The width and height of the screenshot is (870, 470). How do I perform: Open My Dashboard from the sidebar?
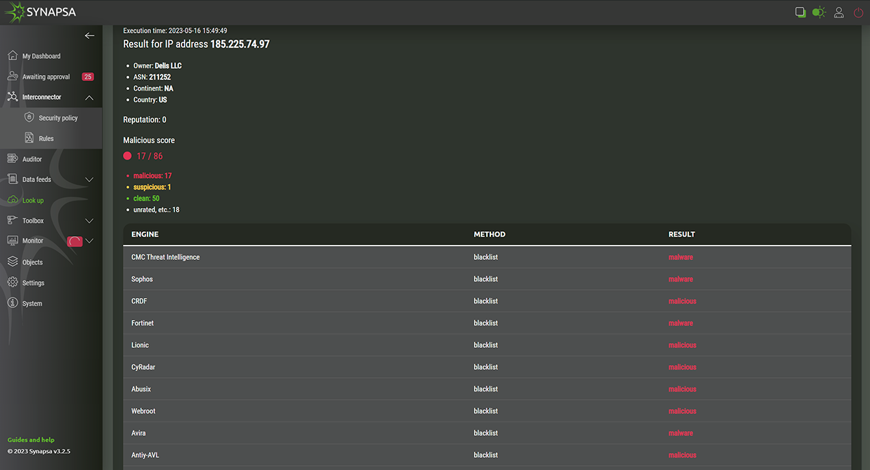(x=41, y=56)
